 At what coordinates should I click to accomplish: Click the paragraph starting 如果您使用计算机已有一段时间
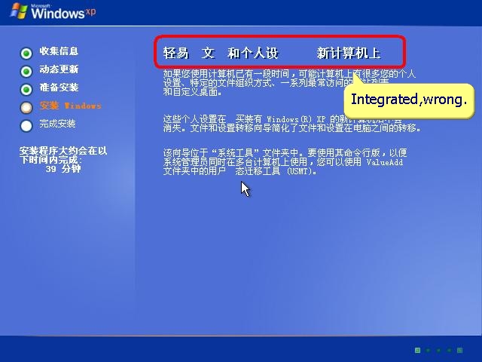[289, 83]
